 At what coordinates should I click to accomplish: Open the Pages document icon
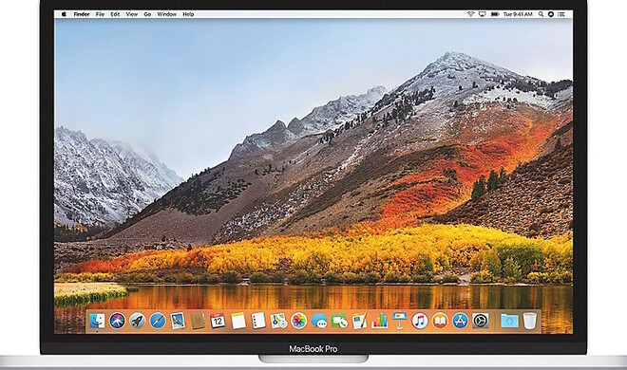coord(359,321)
